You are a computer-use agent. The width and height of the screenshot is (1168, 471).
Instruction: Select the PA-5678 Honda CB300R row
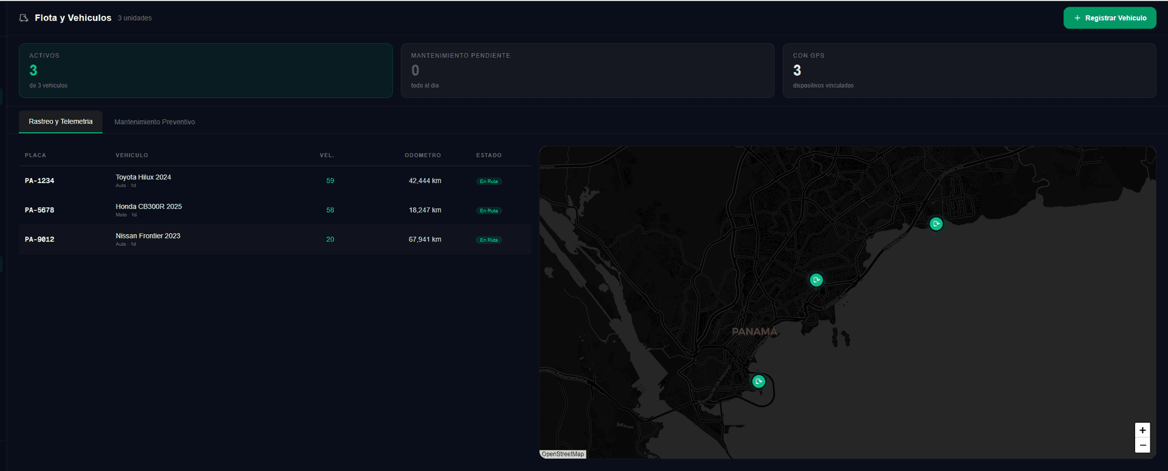275,210
